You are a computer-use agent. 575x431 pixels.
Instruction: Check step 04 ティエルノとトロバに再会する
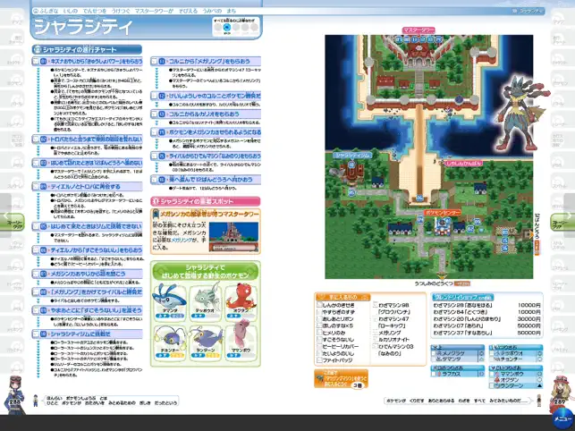point(36,186)
